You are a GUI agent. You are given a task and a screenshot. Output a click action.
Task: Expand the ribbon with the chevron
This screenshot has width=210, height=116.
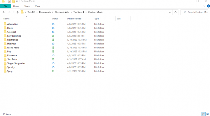204,6
